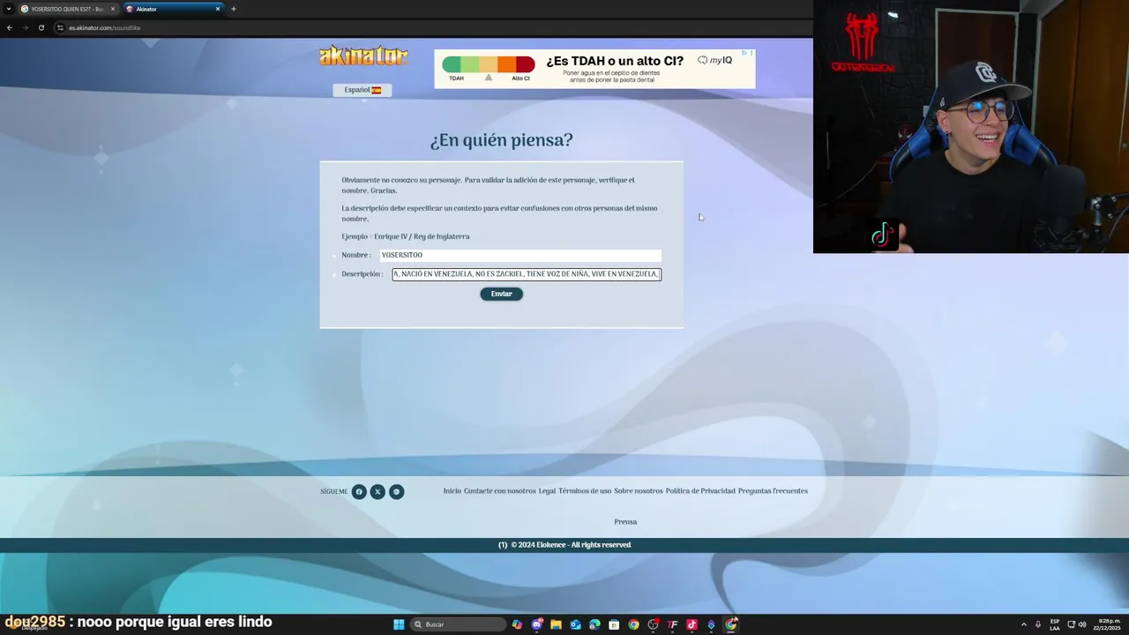Viewport: 1129px width, 635px height.
Task: Open Discord from the taskbar
Action: tap(536, 624)
